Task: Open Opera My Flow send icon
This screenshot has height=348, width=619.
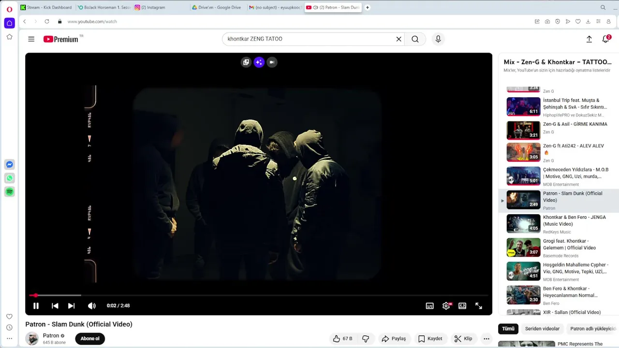Action: pos(568,21)
